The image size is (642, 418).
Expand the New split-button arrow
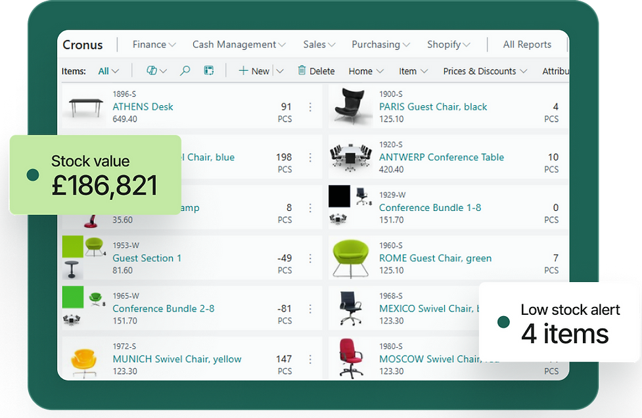[280, 71]
